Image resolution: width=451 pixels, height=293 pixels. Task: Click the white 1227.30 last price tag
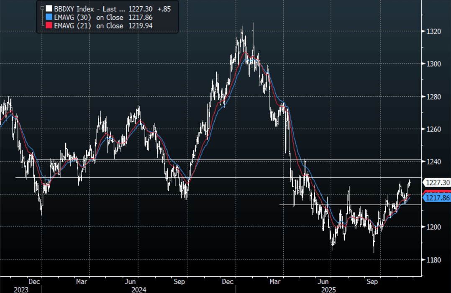point(437,182)
